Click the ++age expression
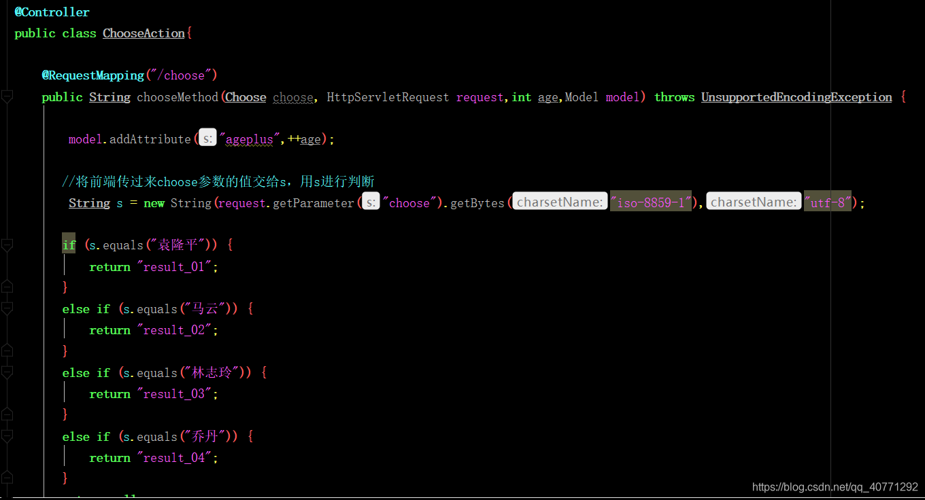The height and width of the screenshot is (500, 925). pos(303,139)
